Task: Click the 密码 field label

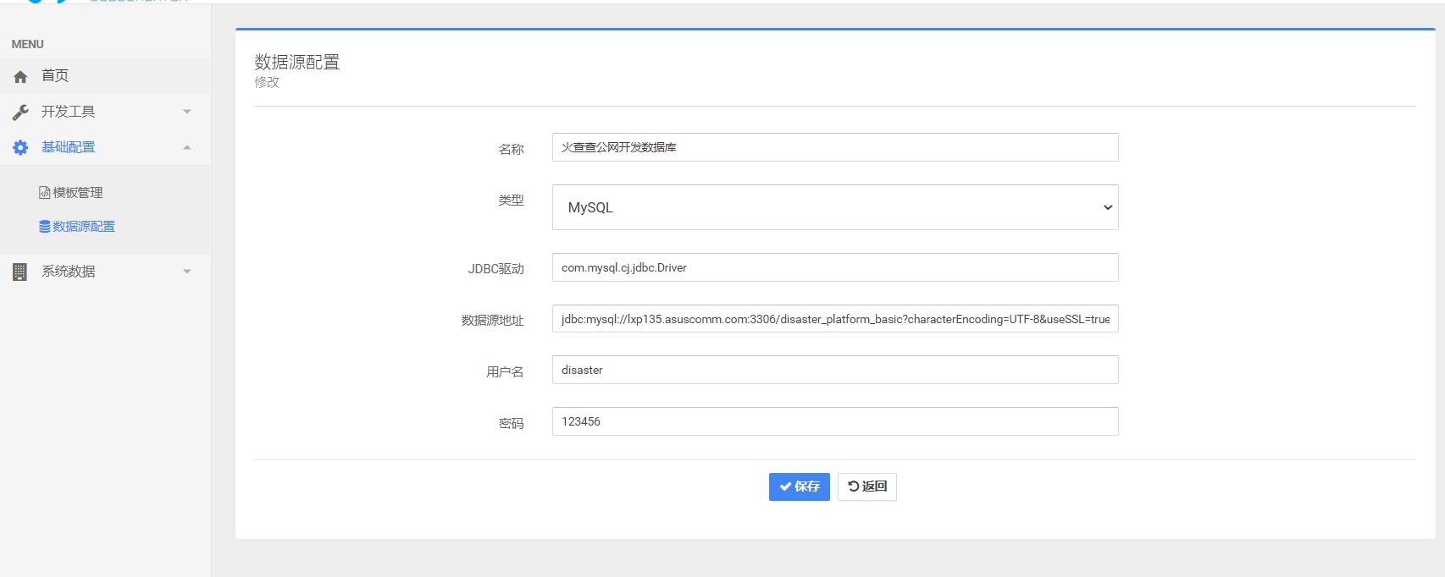Action: tap(511, 424)
